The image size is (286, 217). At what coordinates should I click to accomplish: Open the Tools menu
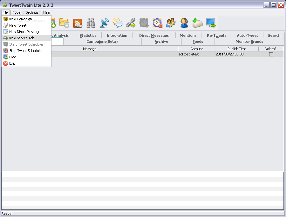(17, 12)
